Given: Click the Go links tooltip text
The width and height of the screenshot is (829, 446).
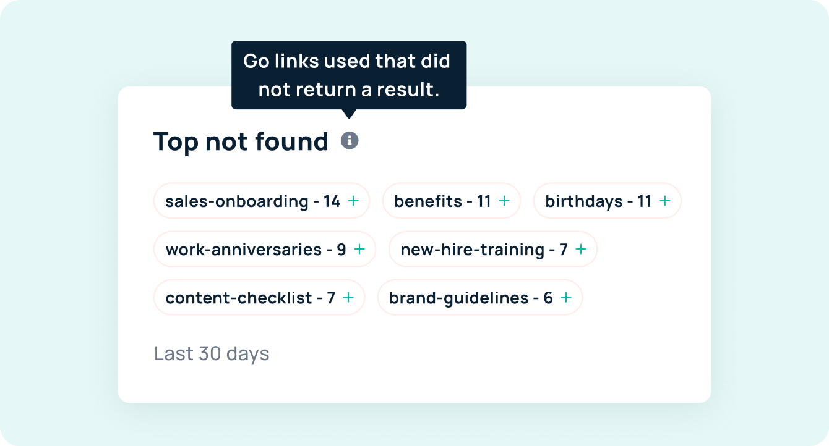Looking at the screenshot, I should pos(348,75).
